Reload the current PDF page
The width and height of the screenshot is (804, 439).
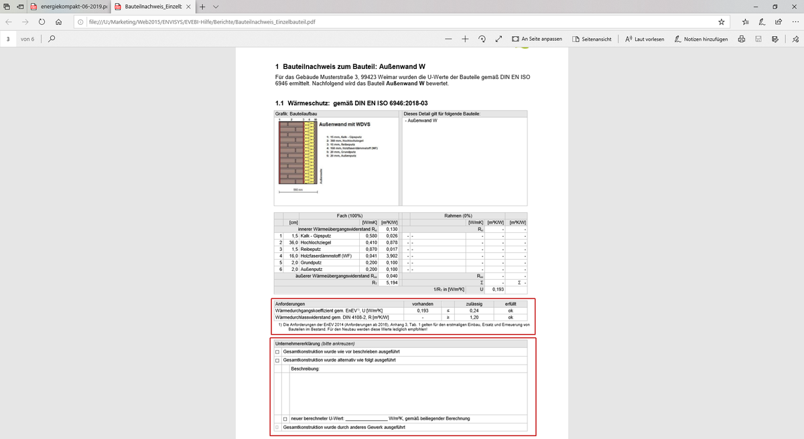click(42, 21)
